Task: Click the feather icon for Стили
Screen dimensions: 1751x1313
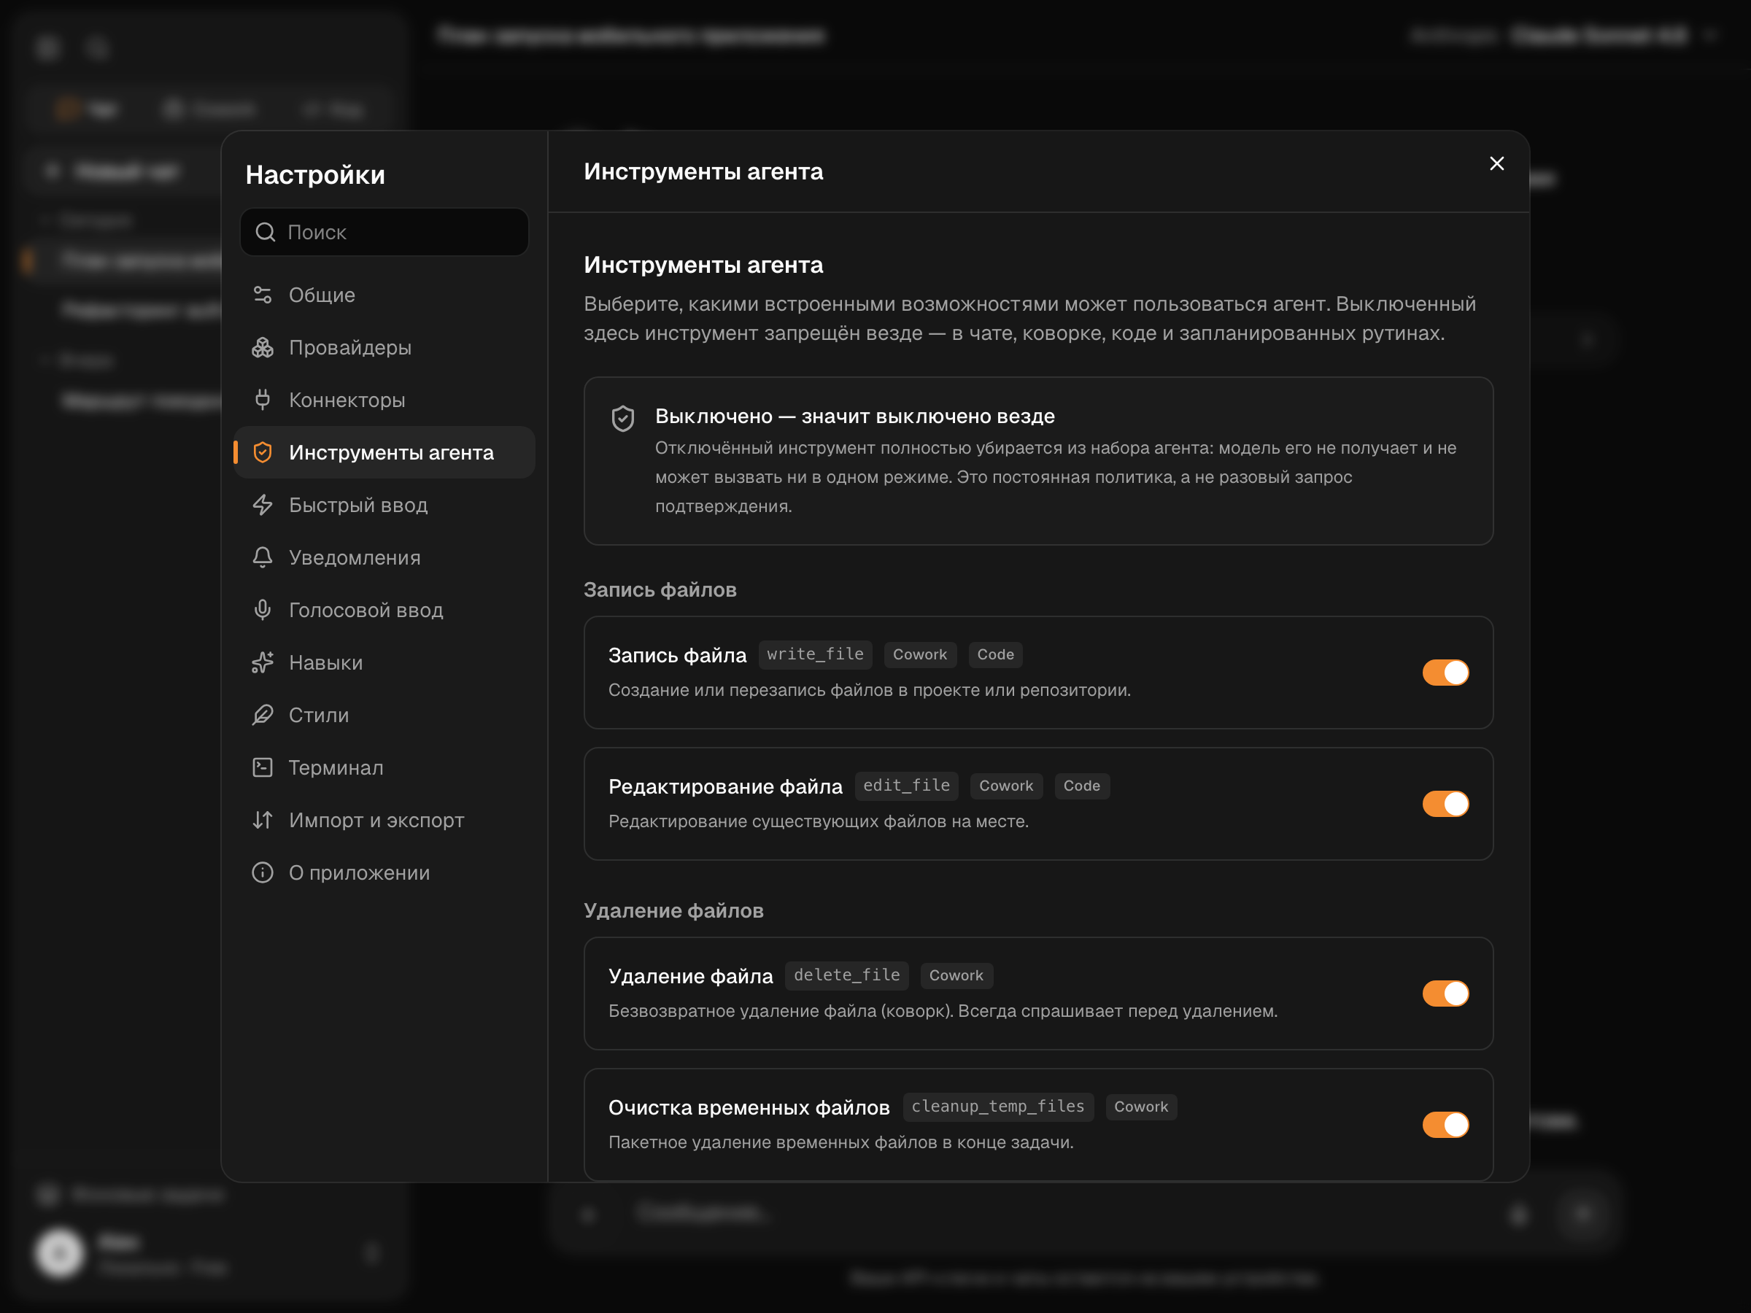Action: (x=263, y=715)
